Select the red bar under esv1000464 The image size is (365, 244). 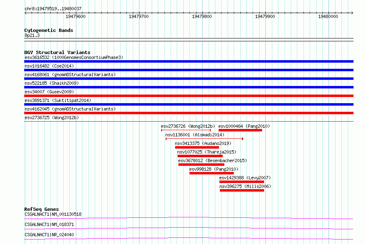(x=240, y=130)
